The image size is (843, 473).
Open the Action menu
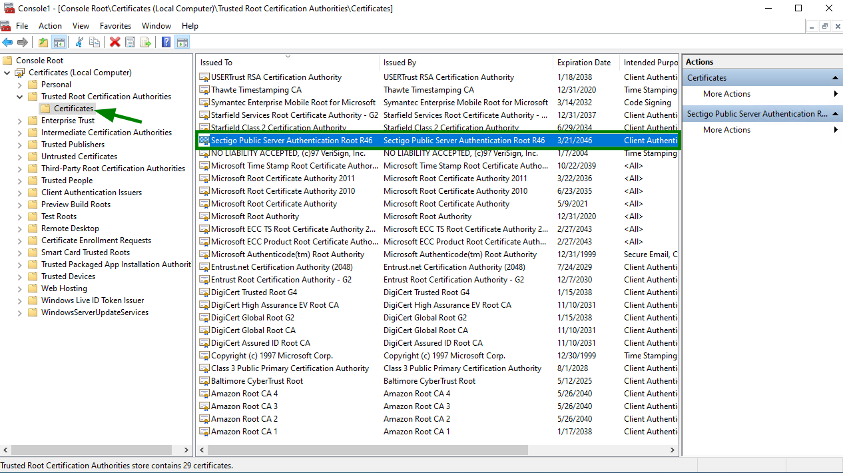50,26
